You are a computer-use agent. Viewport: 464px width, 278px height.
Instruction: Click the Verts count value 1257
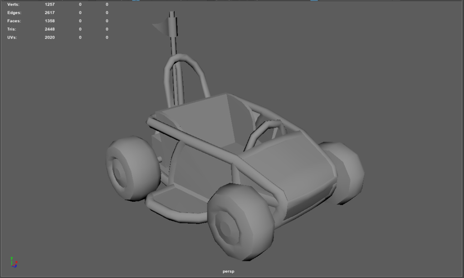click(49, 5)
